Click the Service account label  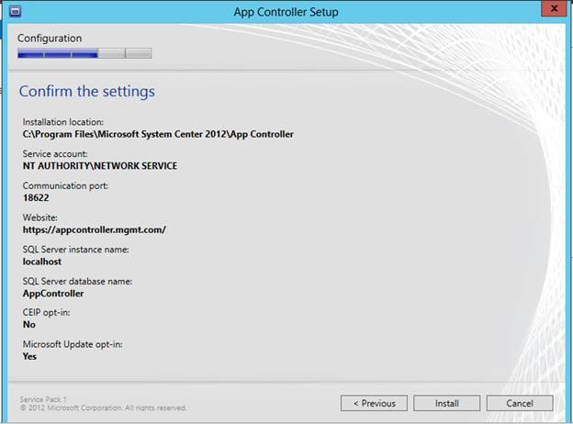55,154
